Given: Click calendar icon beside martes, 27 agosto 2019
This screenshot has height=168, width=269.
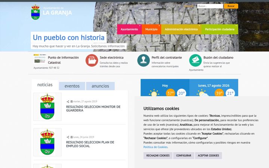Looking at the screenshot, I should [x=71, y=102].
